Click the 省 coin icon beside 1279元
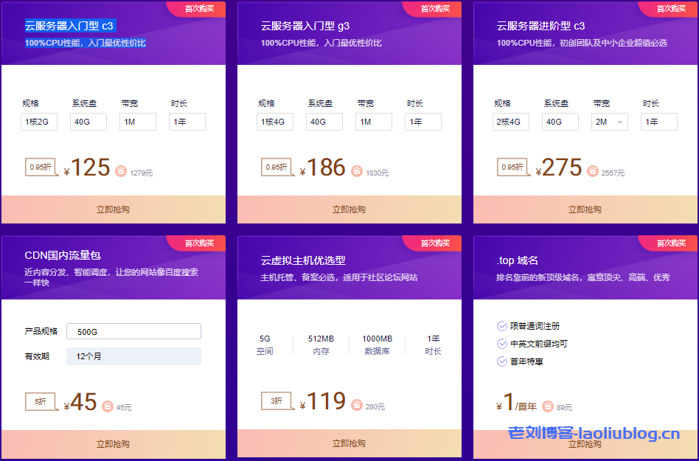Image resolution: width=699 pixels, height=461 pixels. point(119,170)
